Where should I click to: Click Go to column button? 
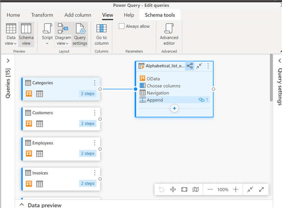pyautogui.click(x=102, y=35)
